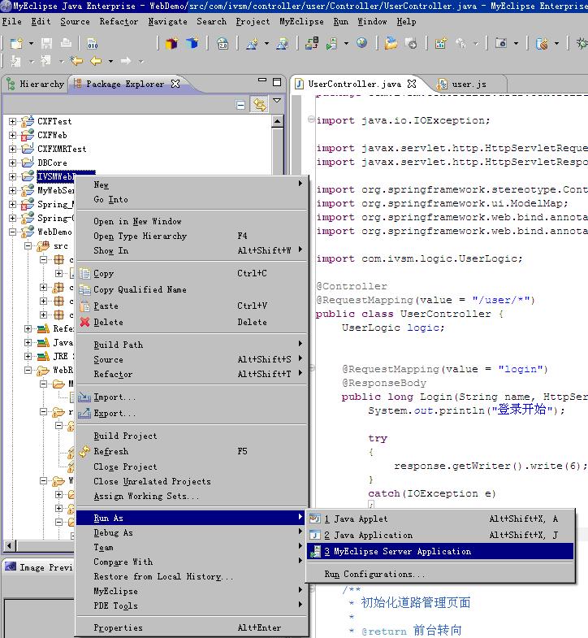
Task: Click the Open folder toolbar icon
Action: point(391,43)
